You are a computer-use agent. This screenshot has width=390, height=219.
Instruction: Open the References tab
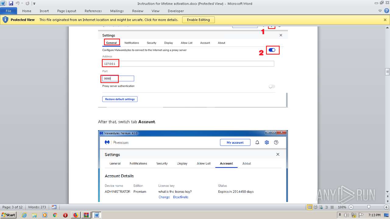point(93,11)
